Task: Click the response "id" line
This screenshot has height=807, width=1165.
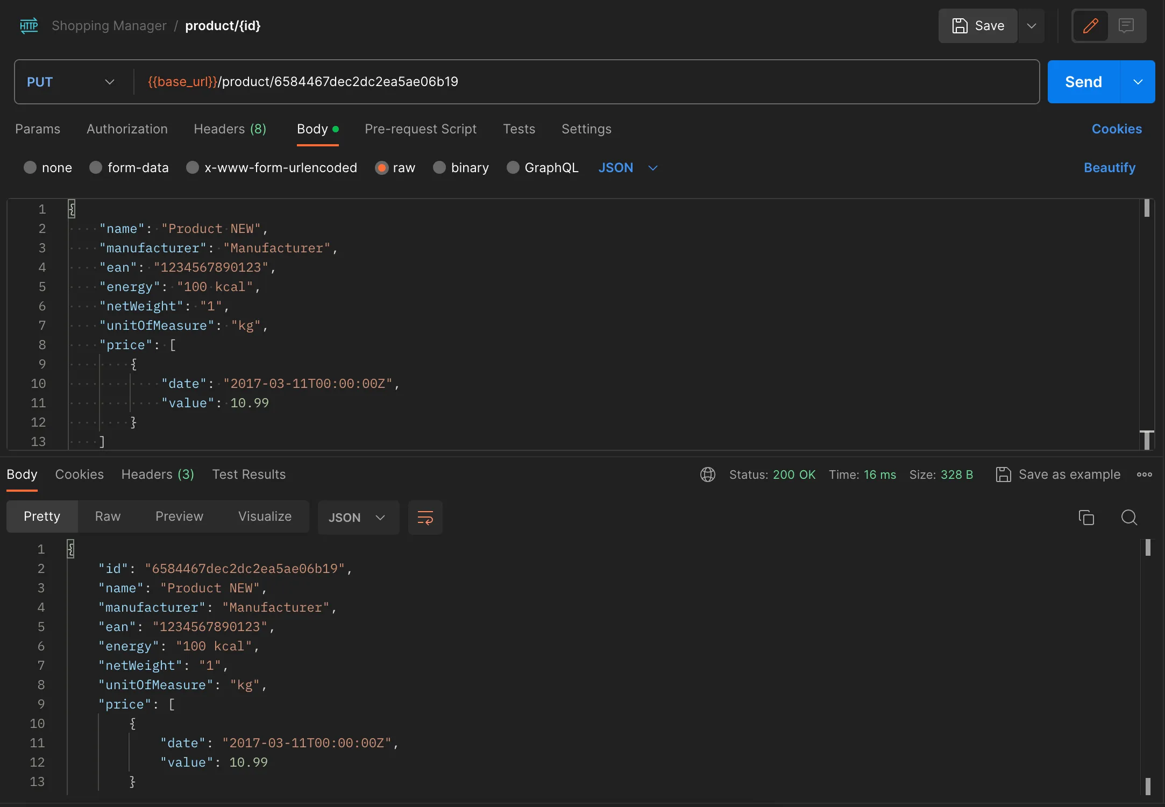Action: pyautogui.click(x=225, y=569)
